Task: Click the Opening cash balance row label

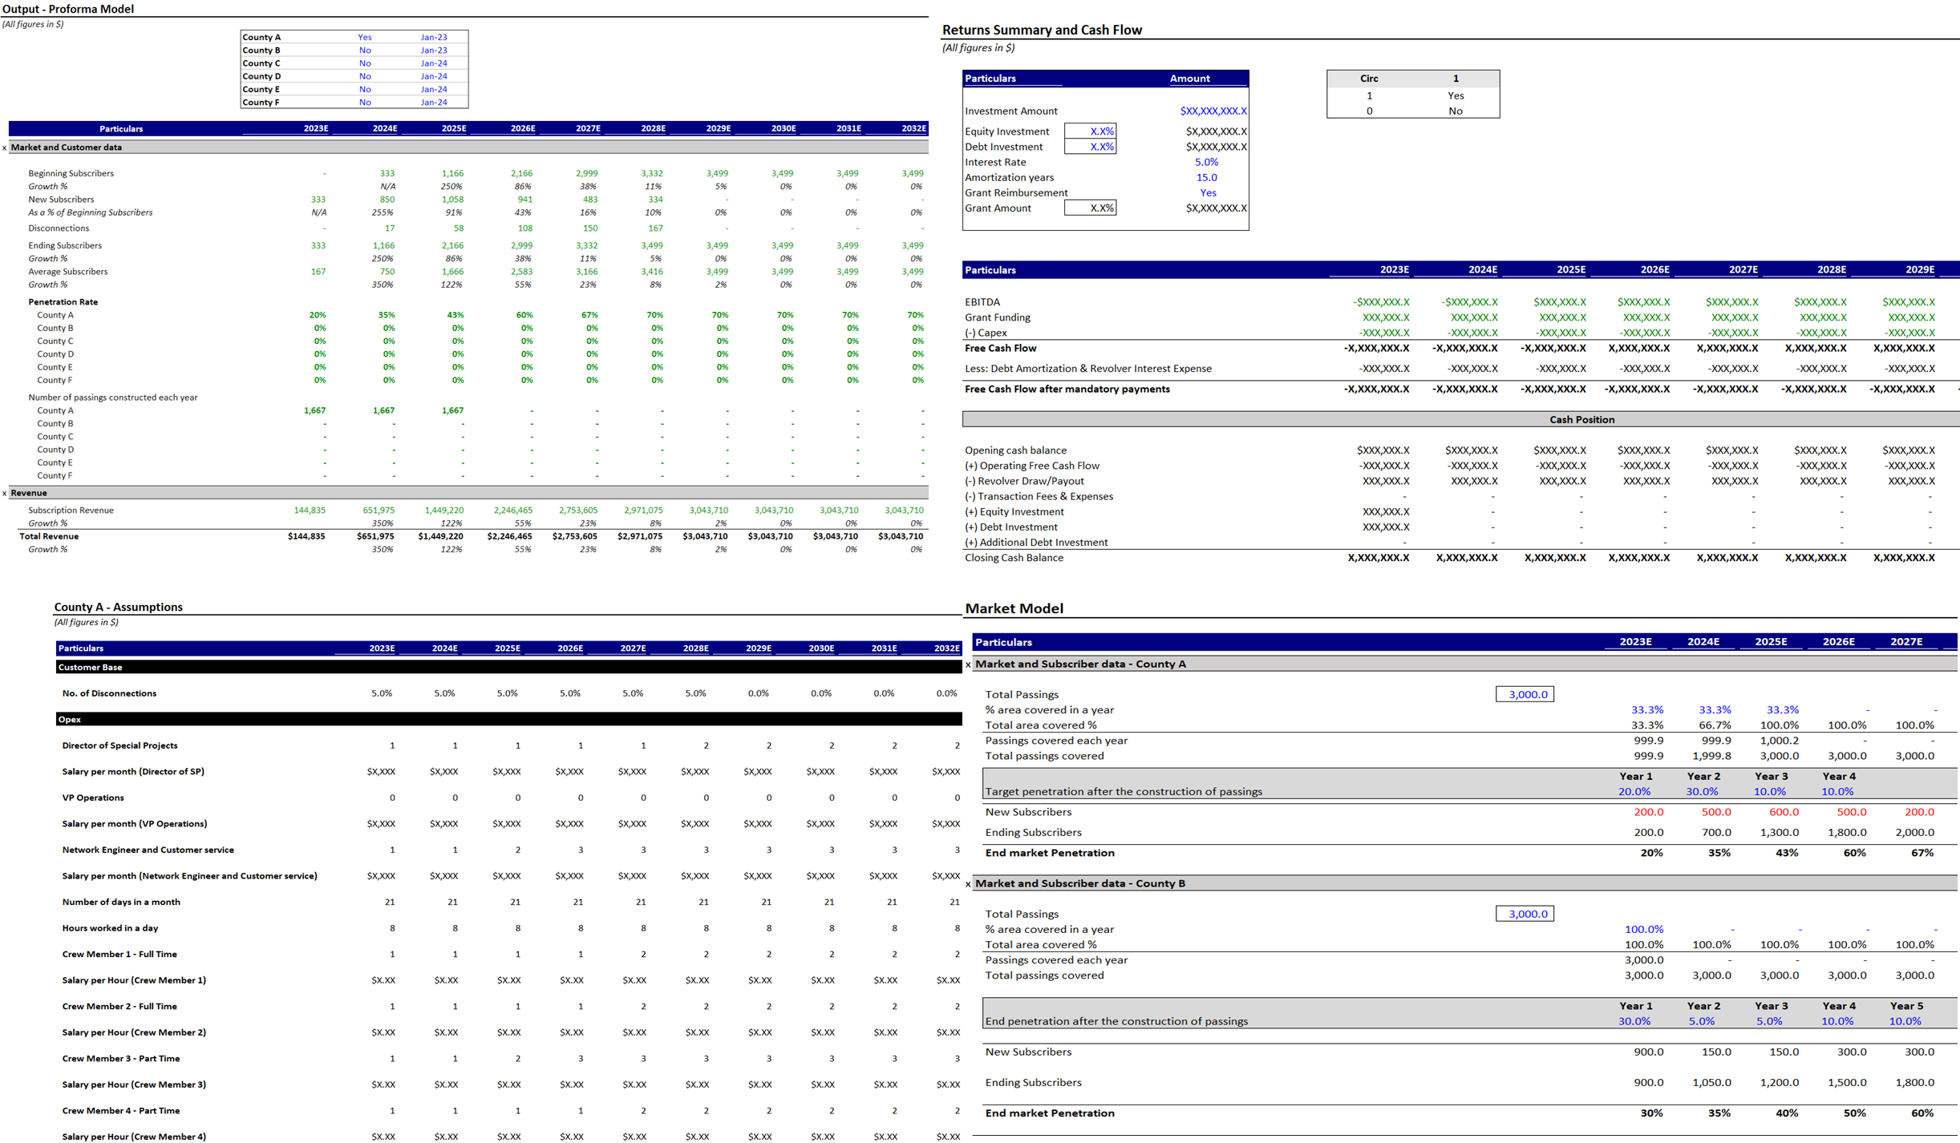Action: point(1015,451)
